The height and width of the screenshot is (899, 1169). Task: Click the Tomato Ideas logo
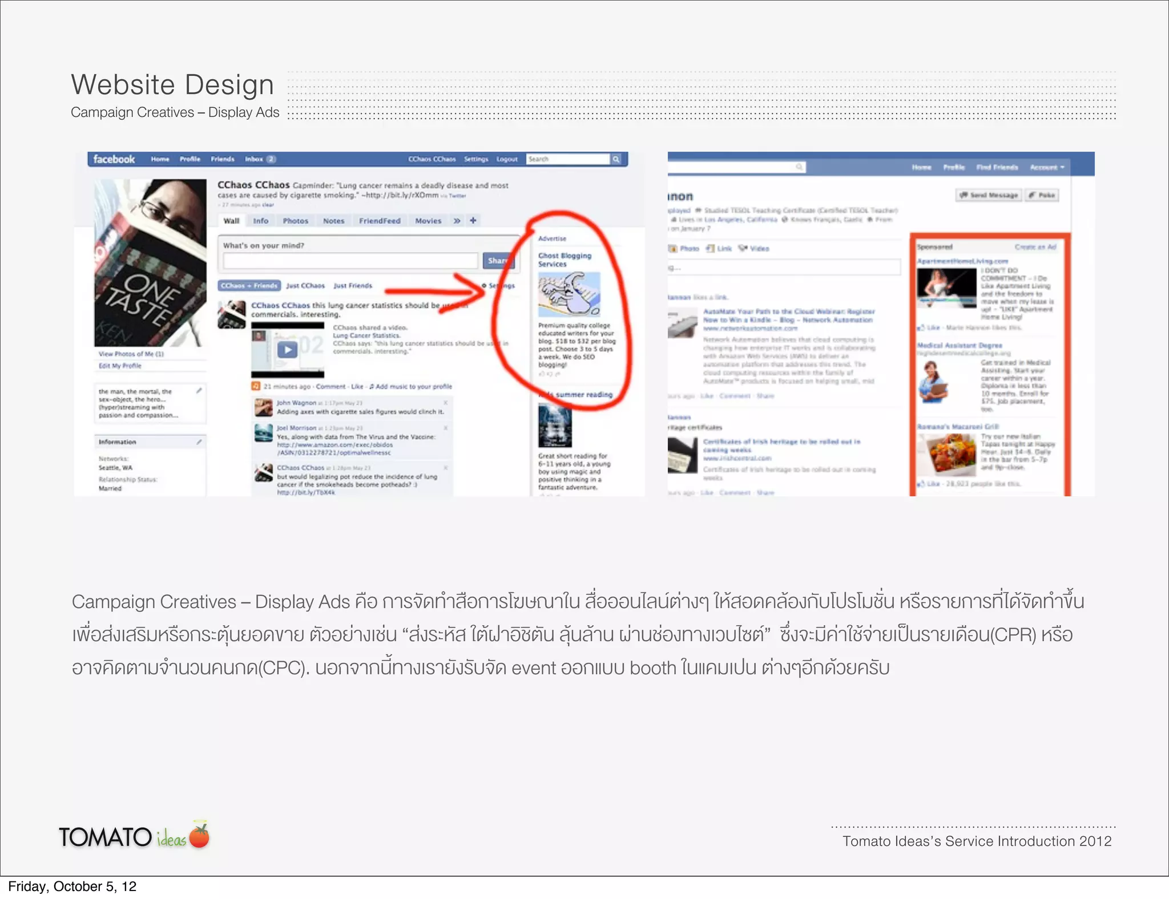click(x=135, y=836)
